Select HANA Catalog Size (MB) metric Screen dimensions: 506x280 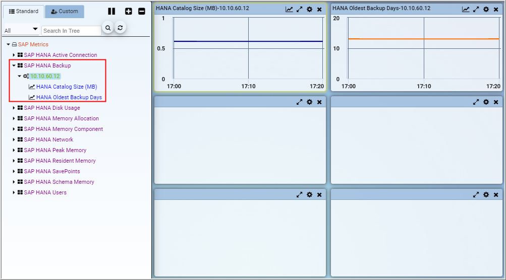click(67, 87)
